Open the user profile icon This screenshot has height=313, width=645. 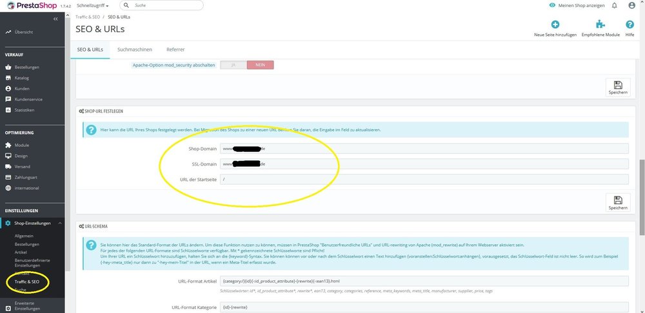(632, 5)
